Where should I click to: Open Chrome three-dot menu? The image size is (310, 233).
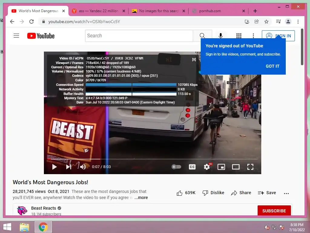point(298,22)
